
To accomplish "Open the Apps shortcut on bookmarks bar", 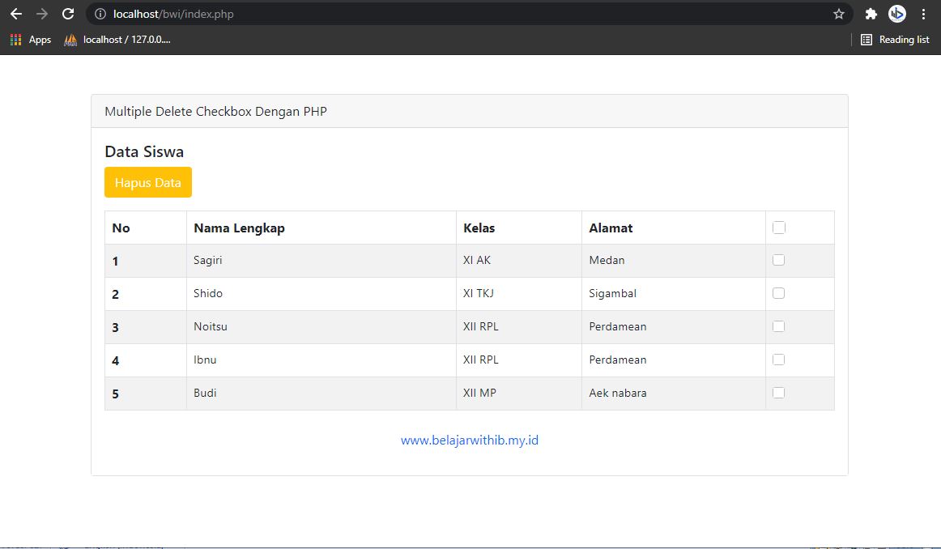I will tap(30, 39).
